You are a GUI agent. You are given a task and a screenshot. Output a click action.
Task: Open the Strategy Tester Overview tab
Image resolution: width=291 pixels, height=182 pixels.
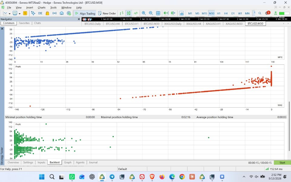[x=13, y=163]
